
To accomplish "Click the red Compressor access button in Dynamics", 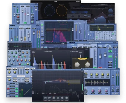I will click(8, 89).
